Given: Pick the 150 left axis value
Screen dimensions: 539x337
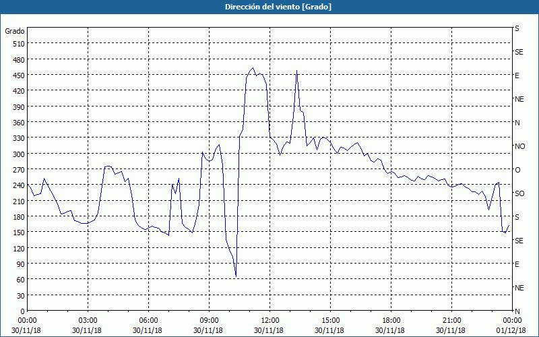Looking at the screenshot, I should click(x=20, y=233).
